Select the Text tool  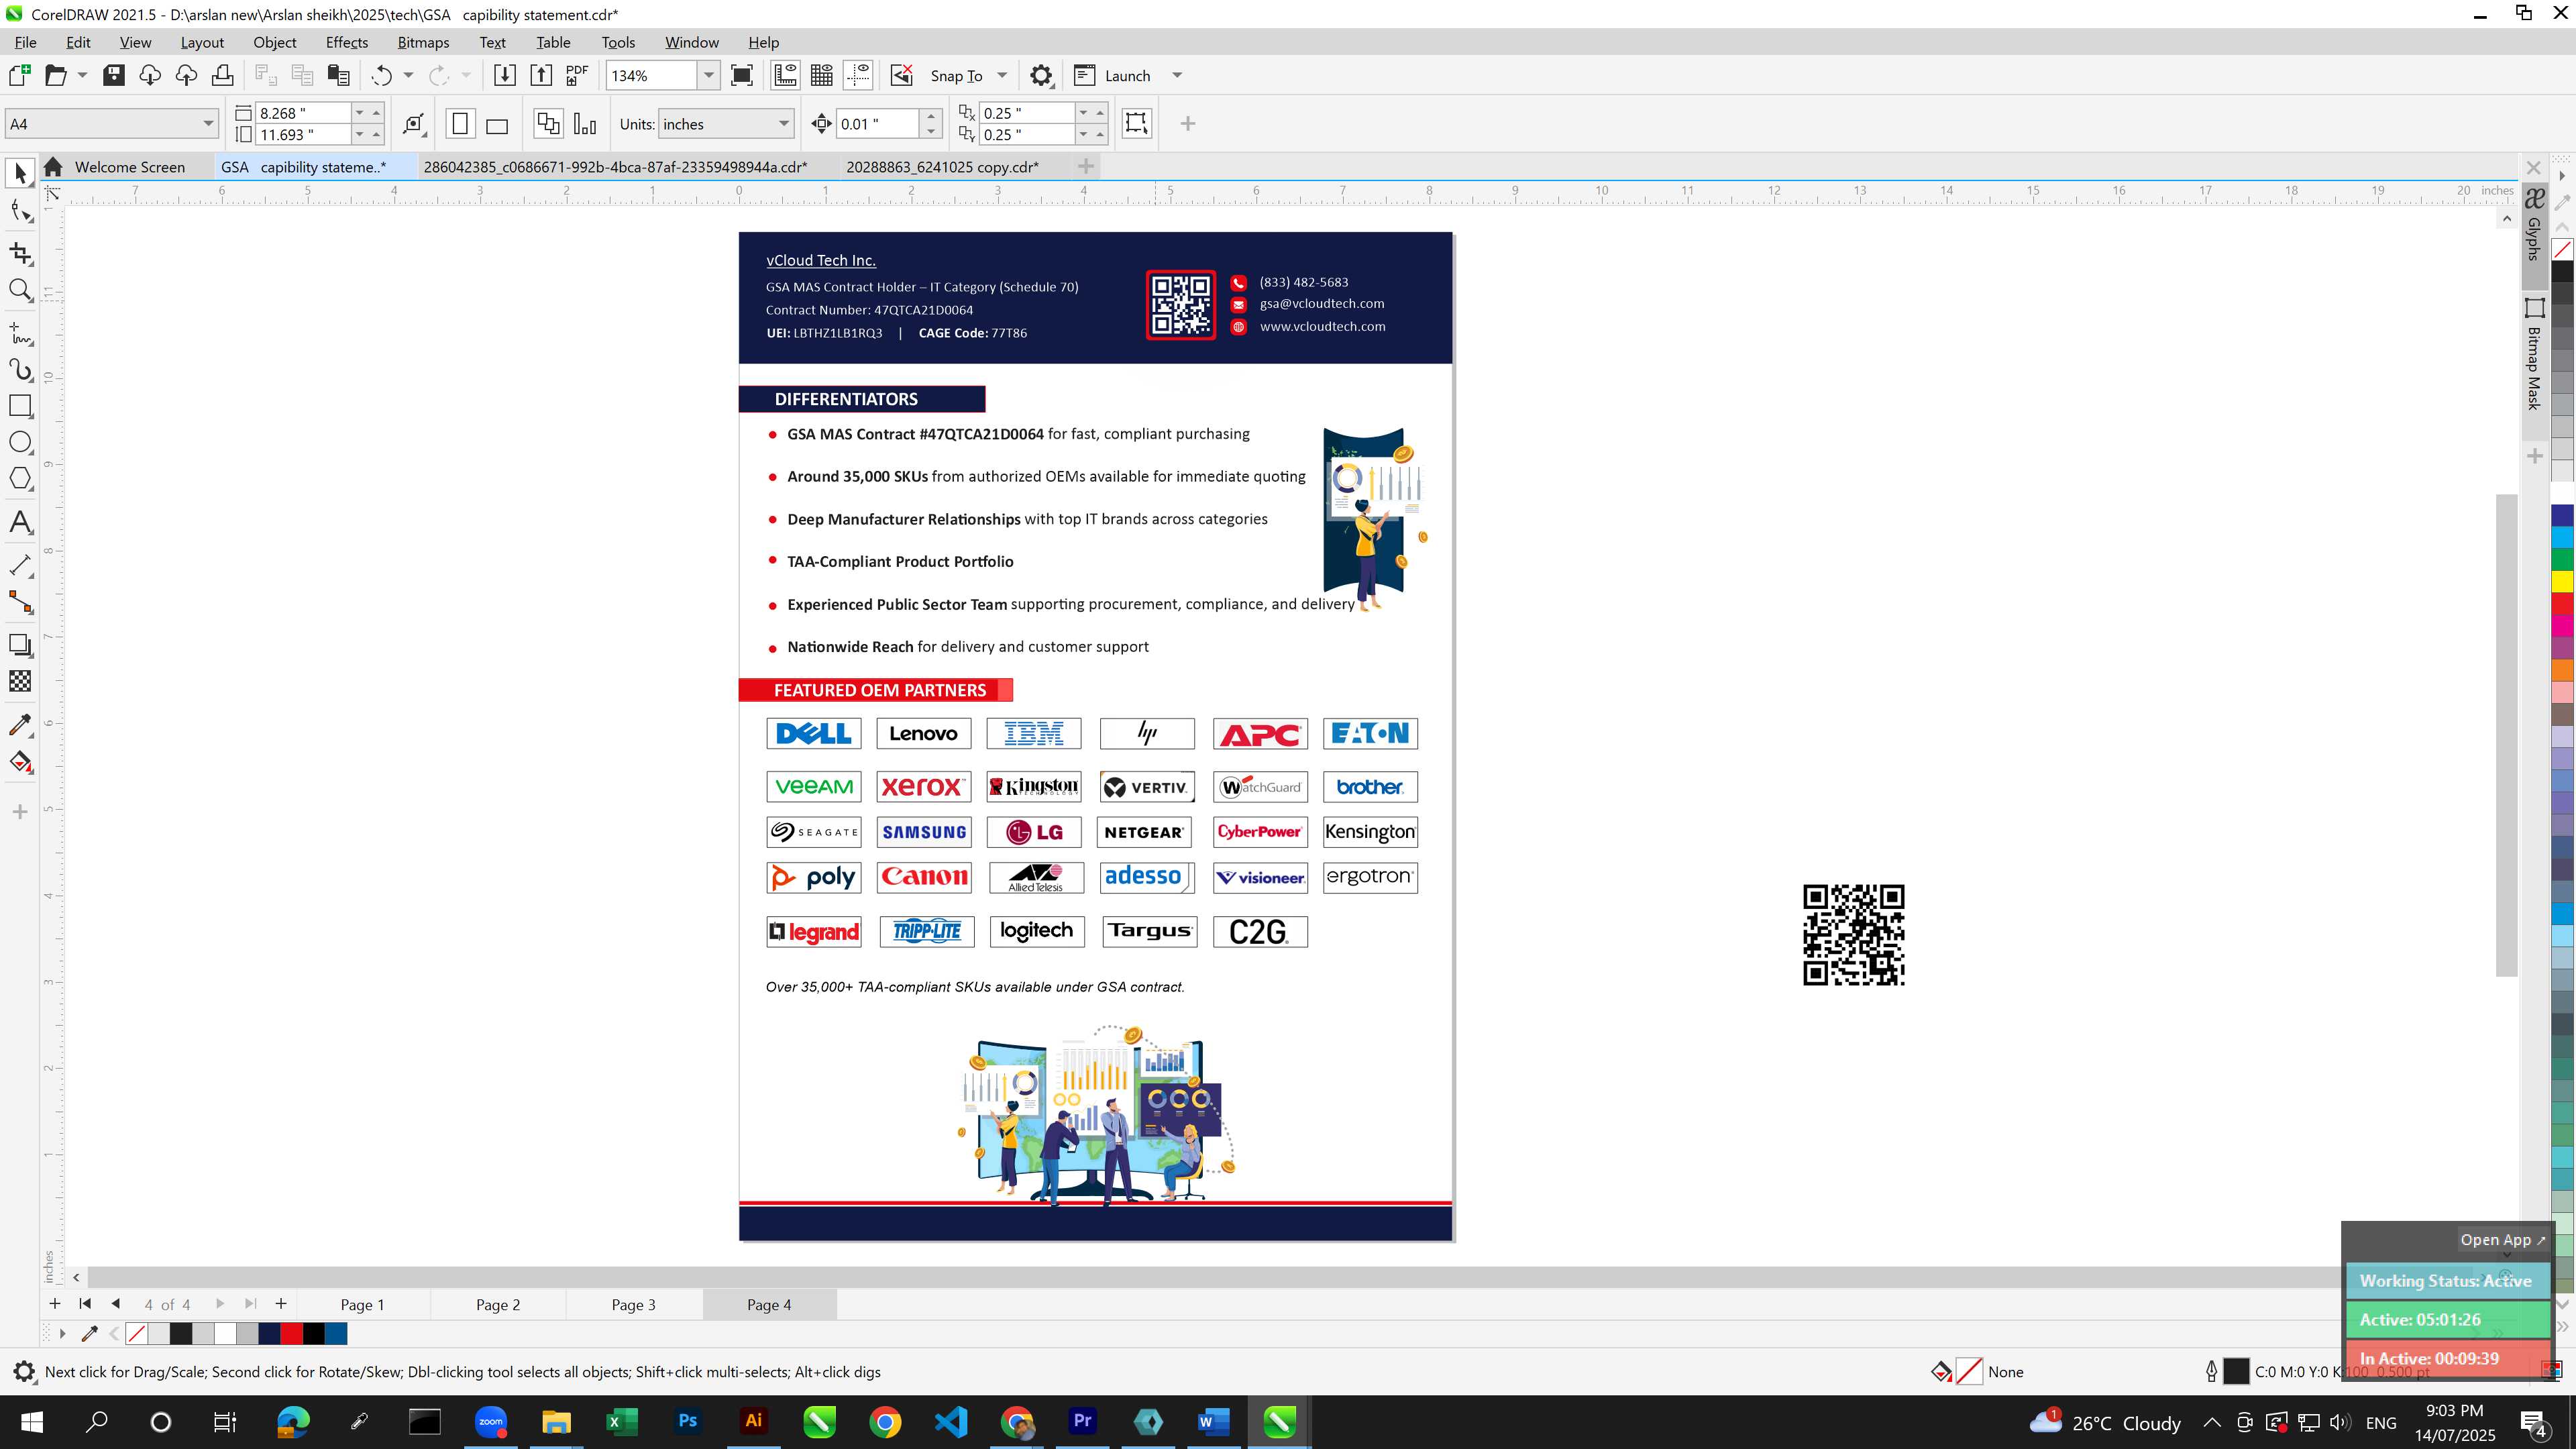point(20,522)
